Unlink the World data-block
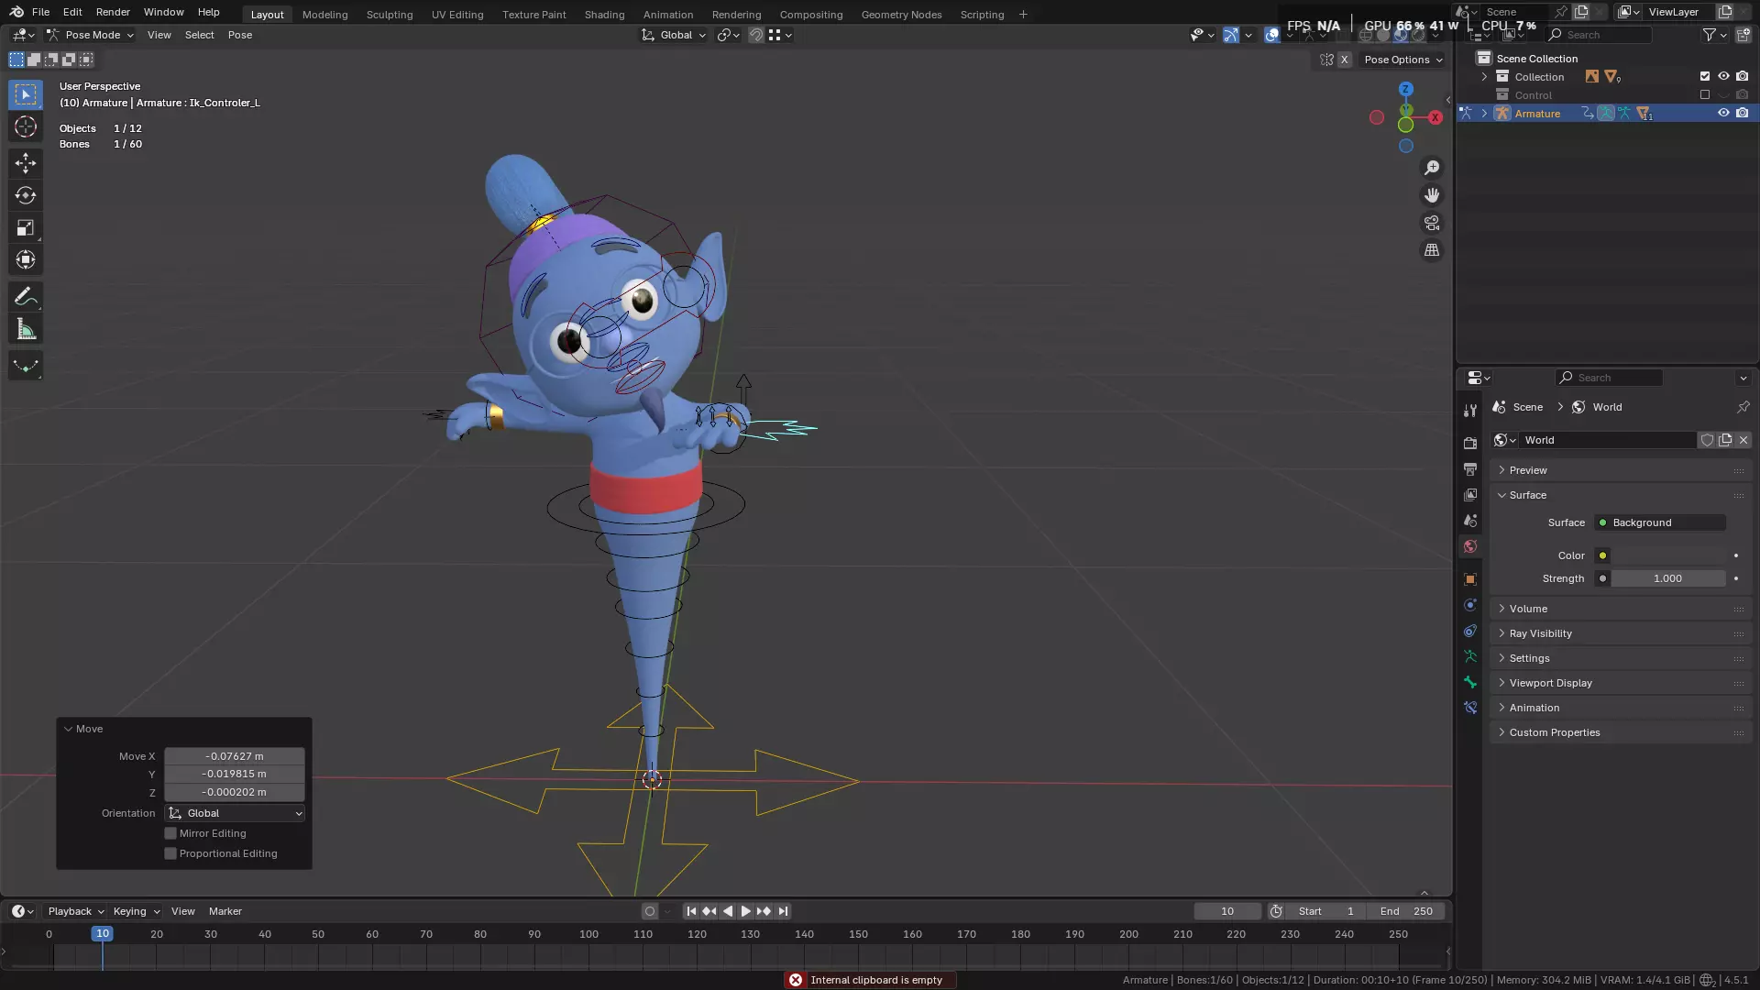This screenshot has height=990, width=1760. click(x=1743, y=440)
